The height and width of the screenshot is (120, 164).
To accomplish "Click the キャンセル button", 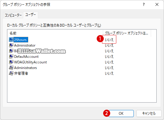I will (x=149, y=114).
